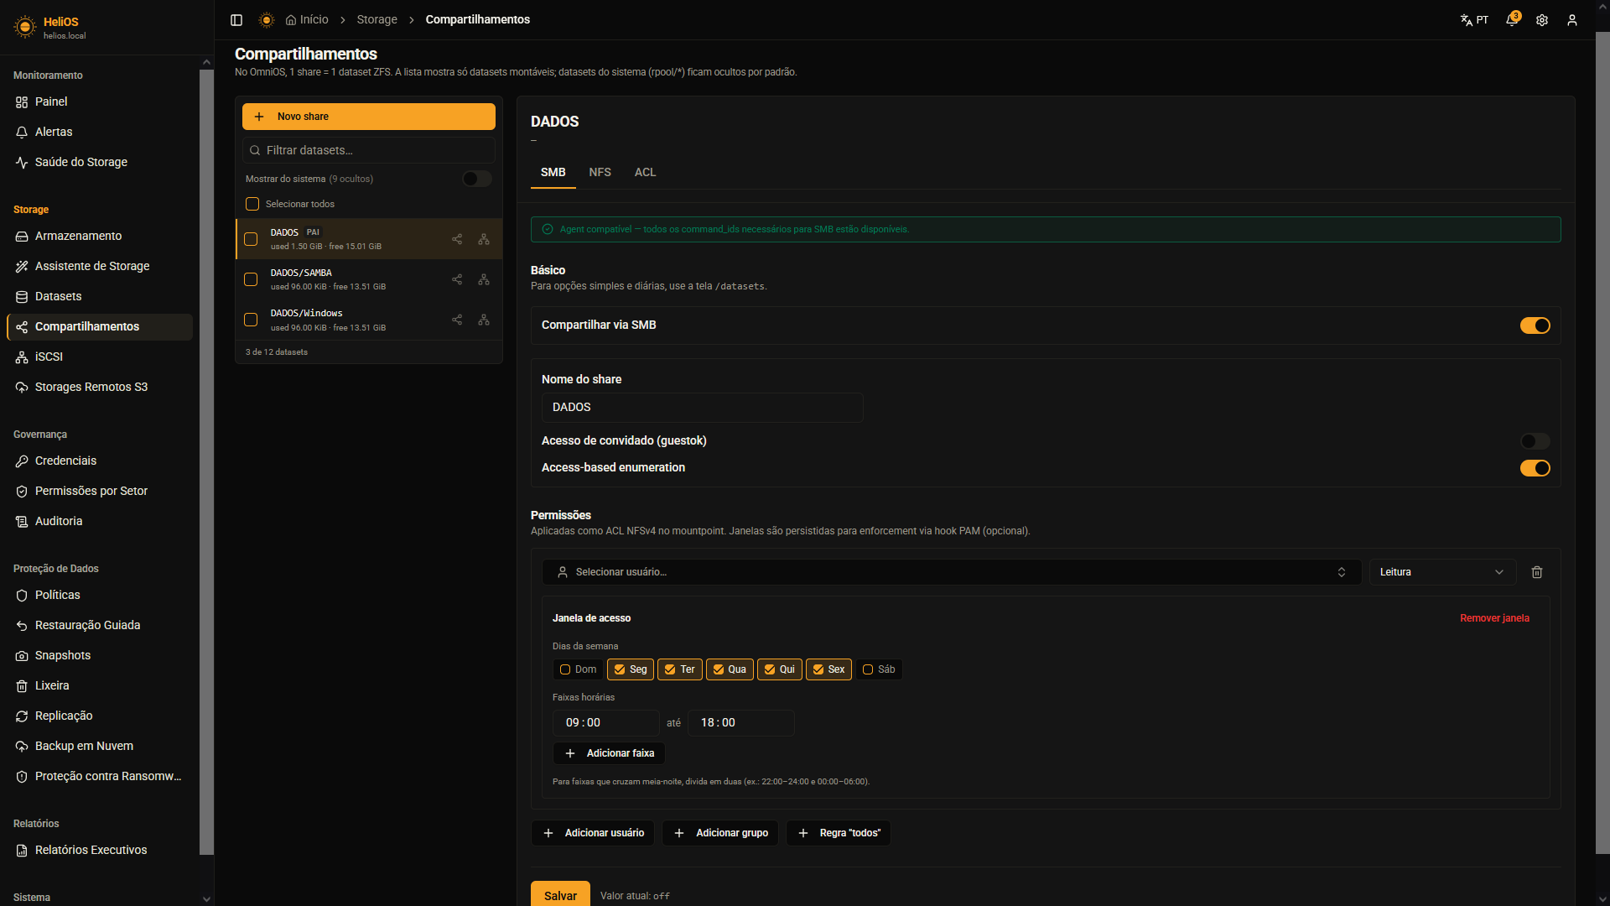Click the NFS network icon for DADOS
Viewport: 1610px width, 906px height.
pos(484,239)
